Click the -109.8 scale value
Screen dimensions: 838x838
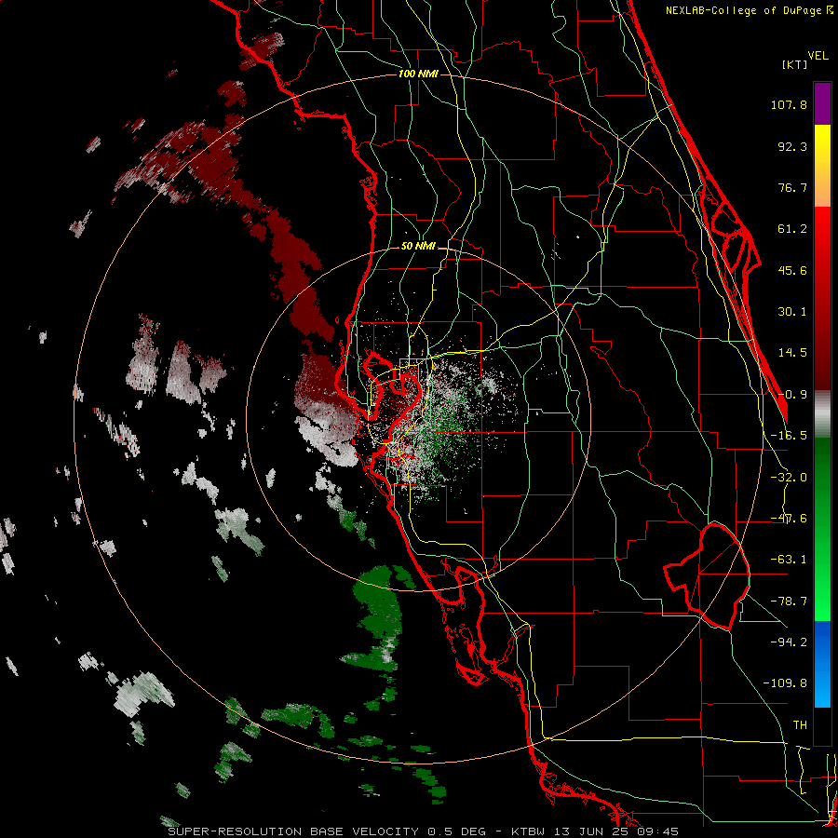785,683
